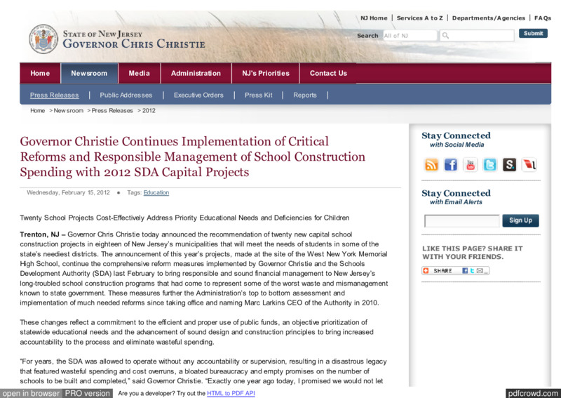Click the 'PRO version' button

(87, 393)
